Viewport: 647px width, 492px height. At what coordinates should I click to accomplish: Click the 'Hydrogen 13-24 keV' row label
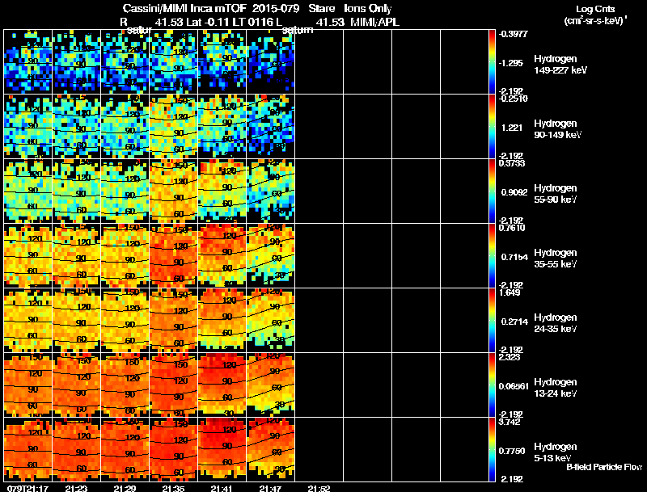coord(556,388)
